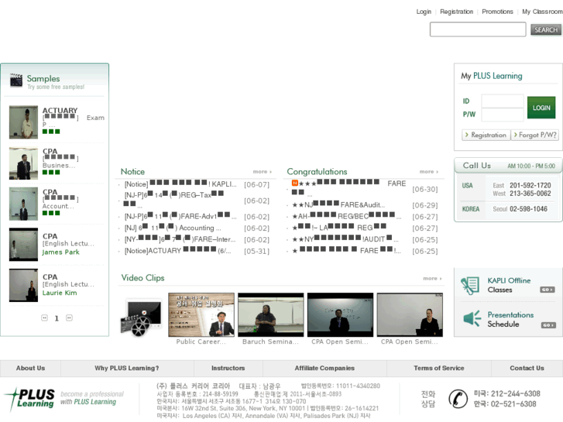
Task: Click the telephone icon in the footer
Action: coord(458,399)
